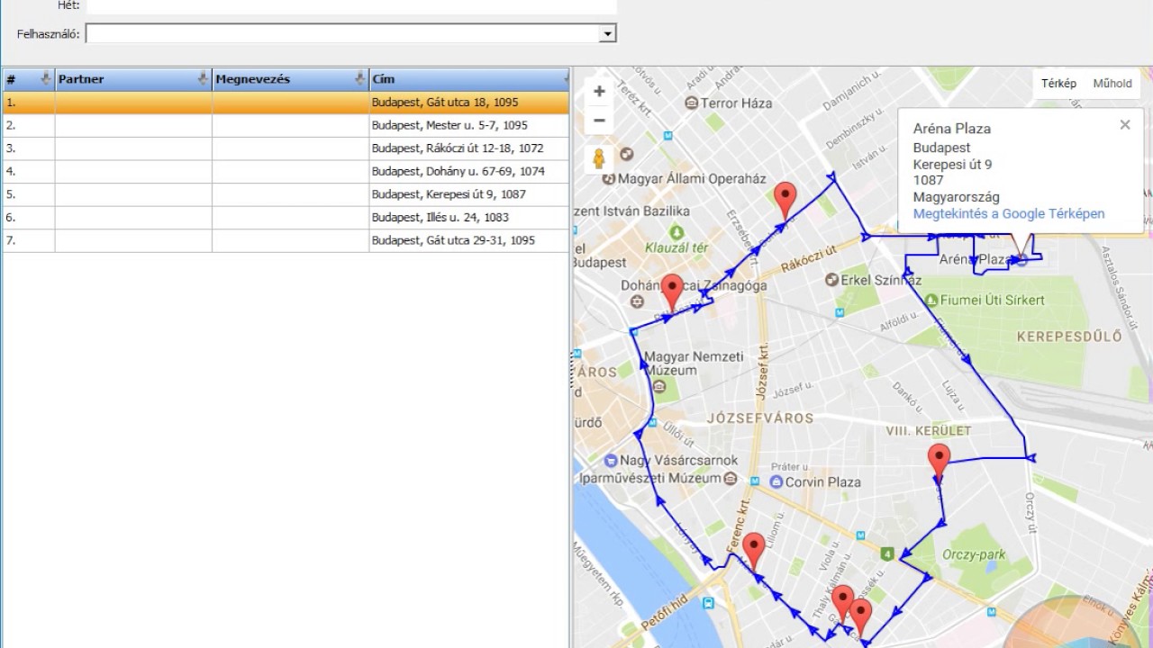Click the Terror Háza museum icon
The image size is (1153, 648).
click(x=691, y=103)
